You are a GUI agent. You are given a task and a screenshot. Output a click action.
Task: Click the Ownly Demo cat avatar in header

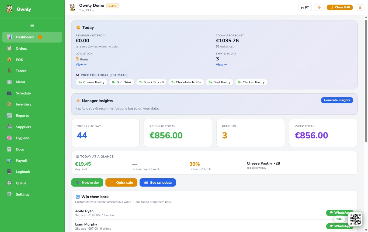[72, 8]
